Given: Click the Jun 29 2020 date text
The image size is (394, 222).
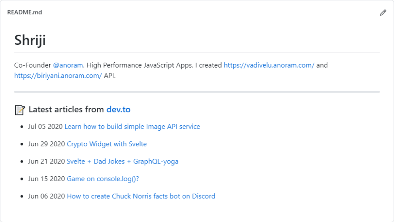Looking at the screenshot, I should click(47, 144).
